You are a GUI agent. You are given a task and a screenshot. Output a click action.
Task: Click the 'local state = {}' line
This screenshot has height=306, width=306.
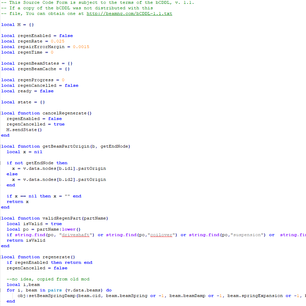pos(23,102)
